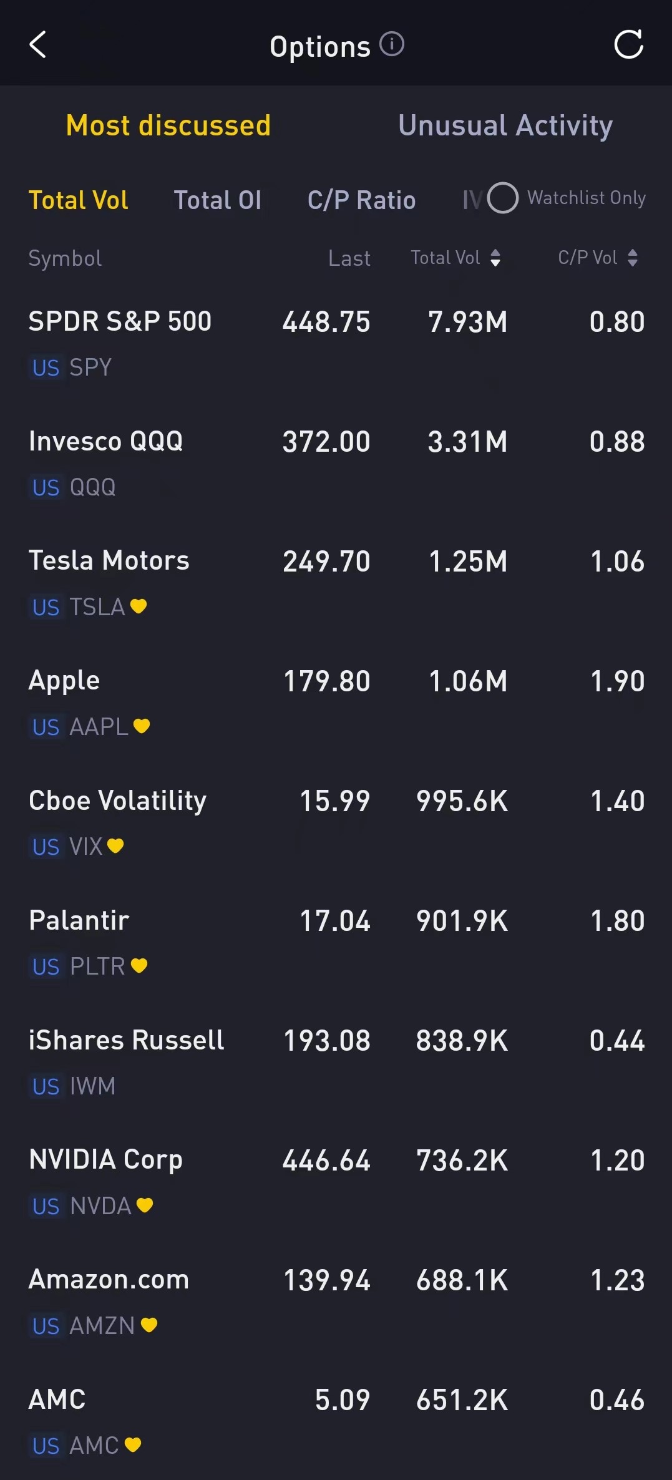Tap the heart icon next to NVDA
The image size is (672, 1480).
tap(145, 1205)
